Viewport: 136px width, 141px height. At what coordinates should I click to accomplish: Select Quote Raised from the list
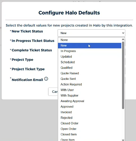[x=90, y=73]
